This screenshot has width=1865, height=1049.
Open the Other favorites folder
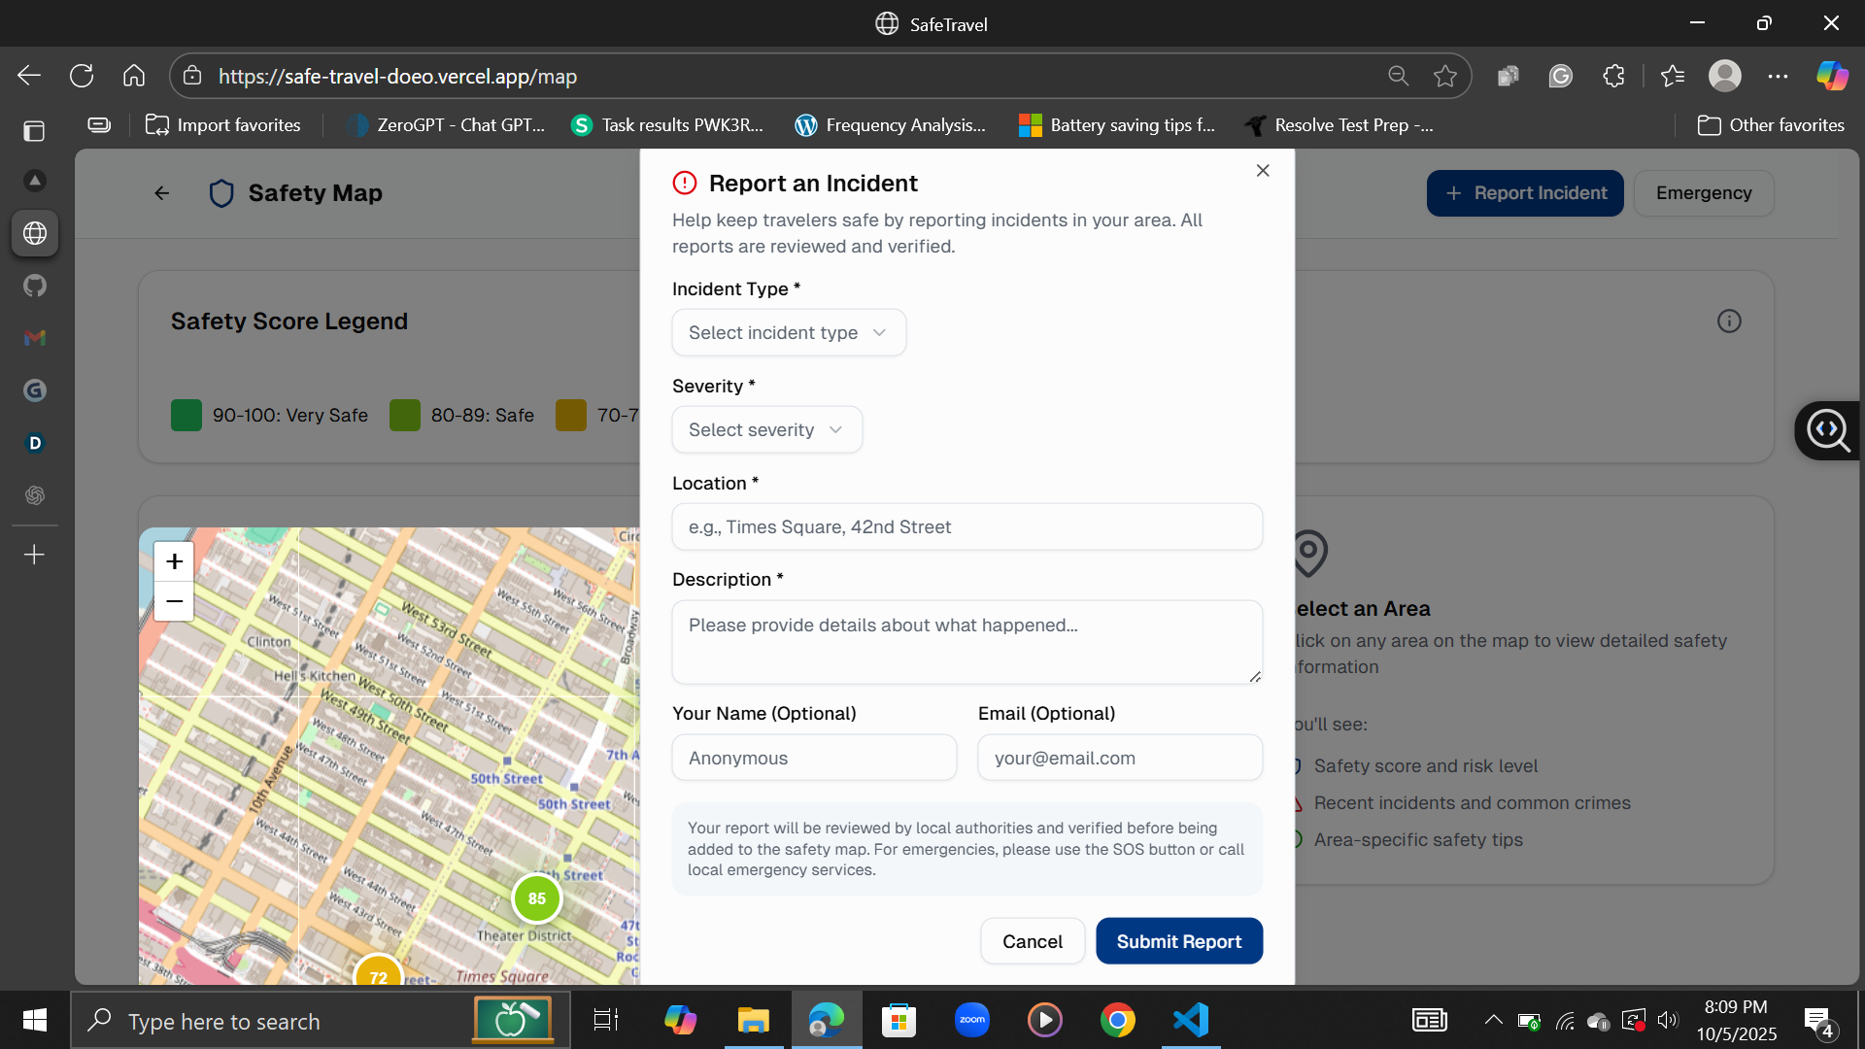click(1770, 125)
